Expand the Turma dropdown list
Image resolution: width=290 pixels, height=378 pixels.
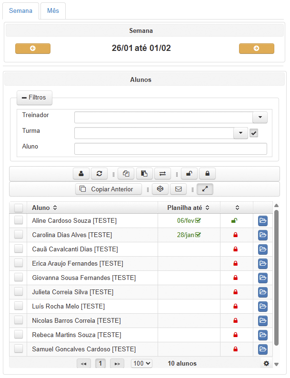240,133
